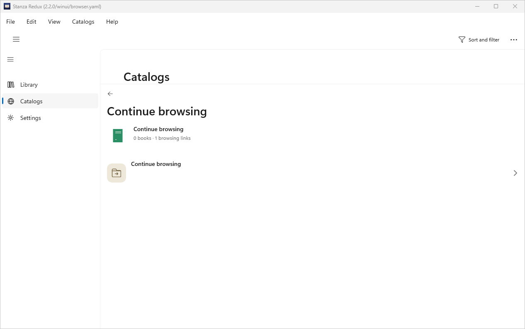Click the Stanza Redux app icon in title bar
The height and width of the screenshot is (329, 525).
[x=7, y=6]
